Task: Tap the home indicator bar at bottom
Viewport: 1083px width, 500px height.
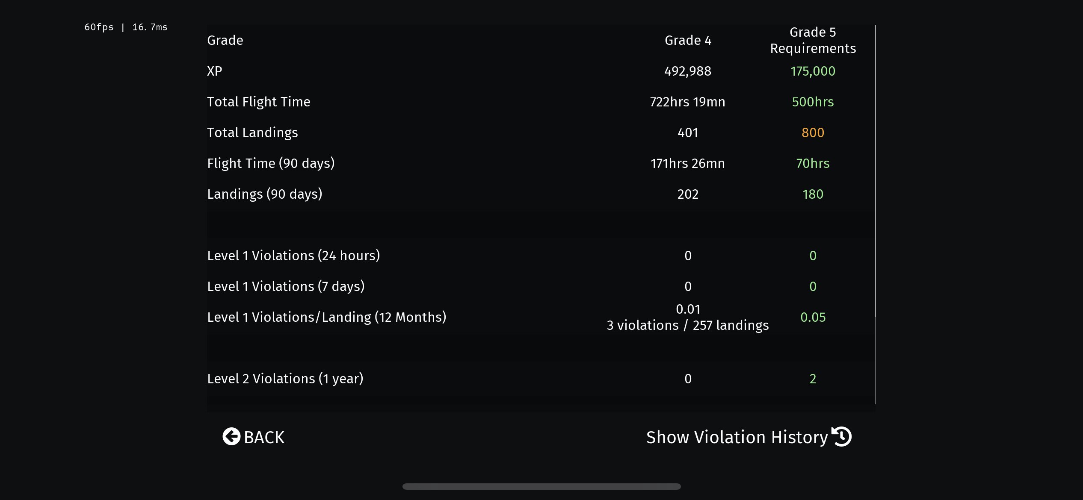Action: (x=541, y=486)
